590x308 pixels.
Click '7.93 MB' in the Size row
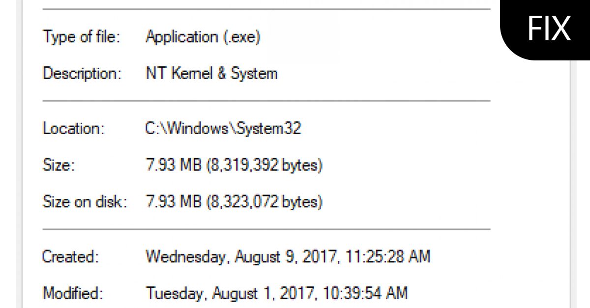click(174, 166)
